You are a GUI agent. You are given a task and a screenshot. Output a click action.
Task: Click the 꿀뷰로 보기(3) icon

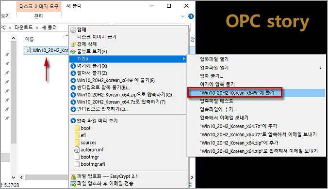click(73, 51)
